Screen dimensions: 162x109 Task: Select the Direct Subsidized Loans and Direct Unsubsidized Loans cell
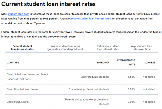click(27, 77)
